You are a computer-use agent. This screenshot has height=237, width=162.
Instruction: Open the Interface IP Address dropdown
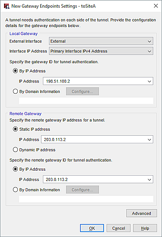tap(101, 51)
